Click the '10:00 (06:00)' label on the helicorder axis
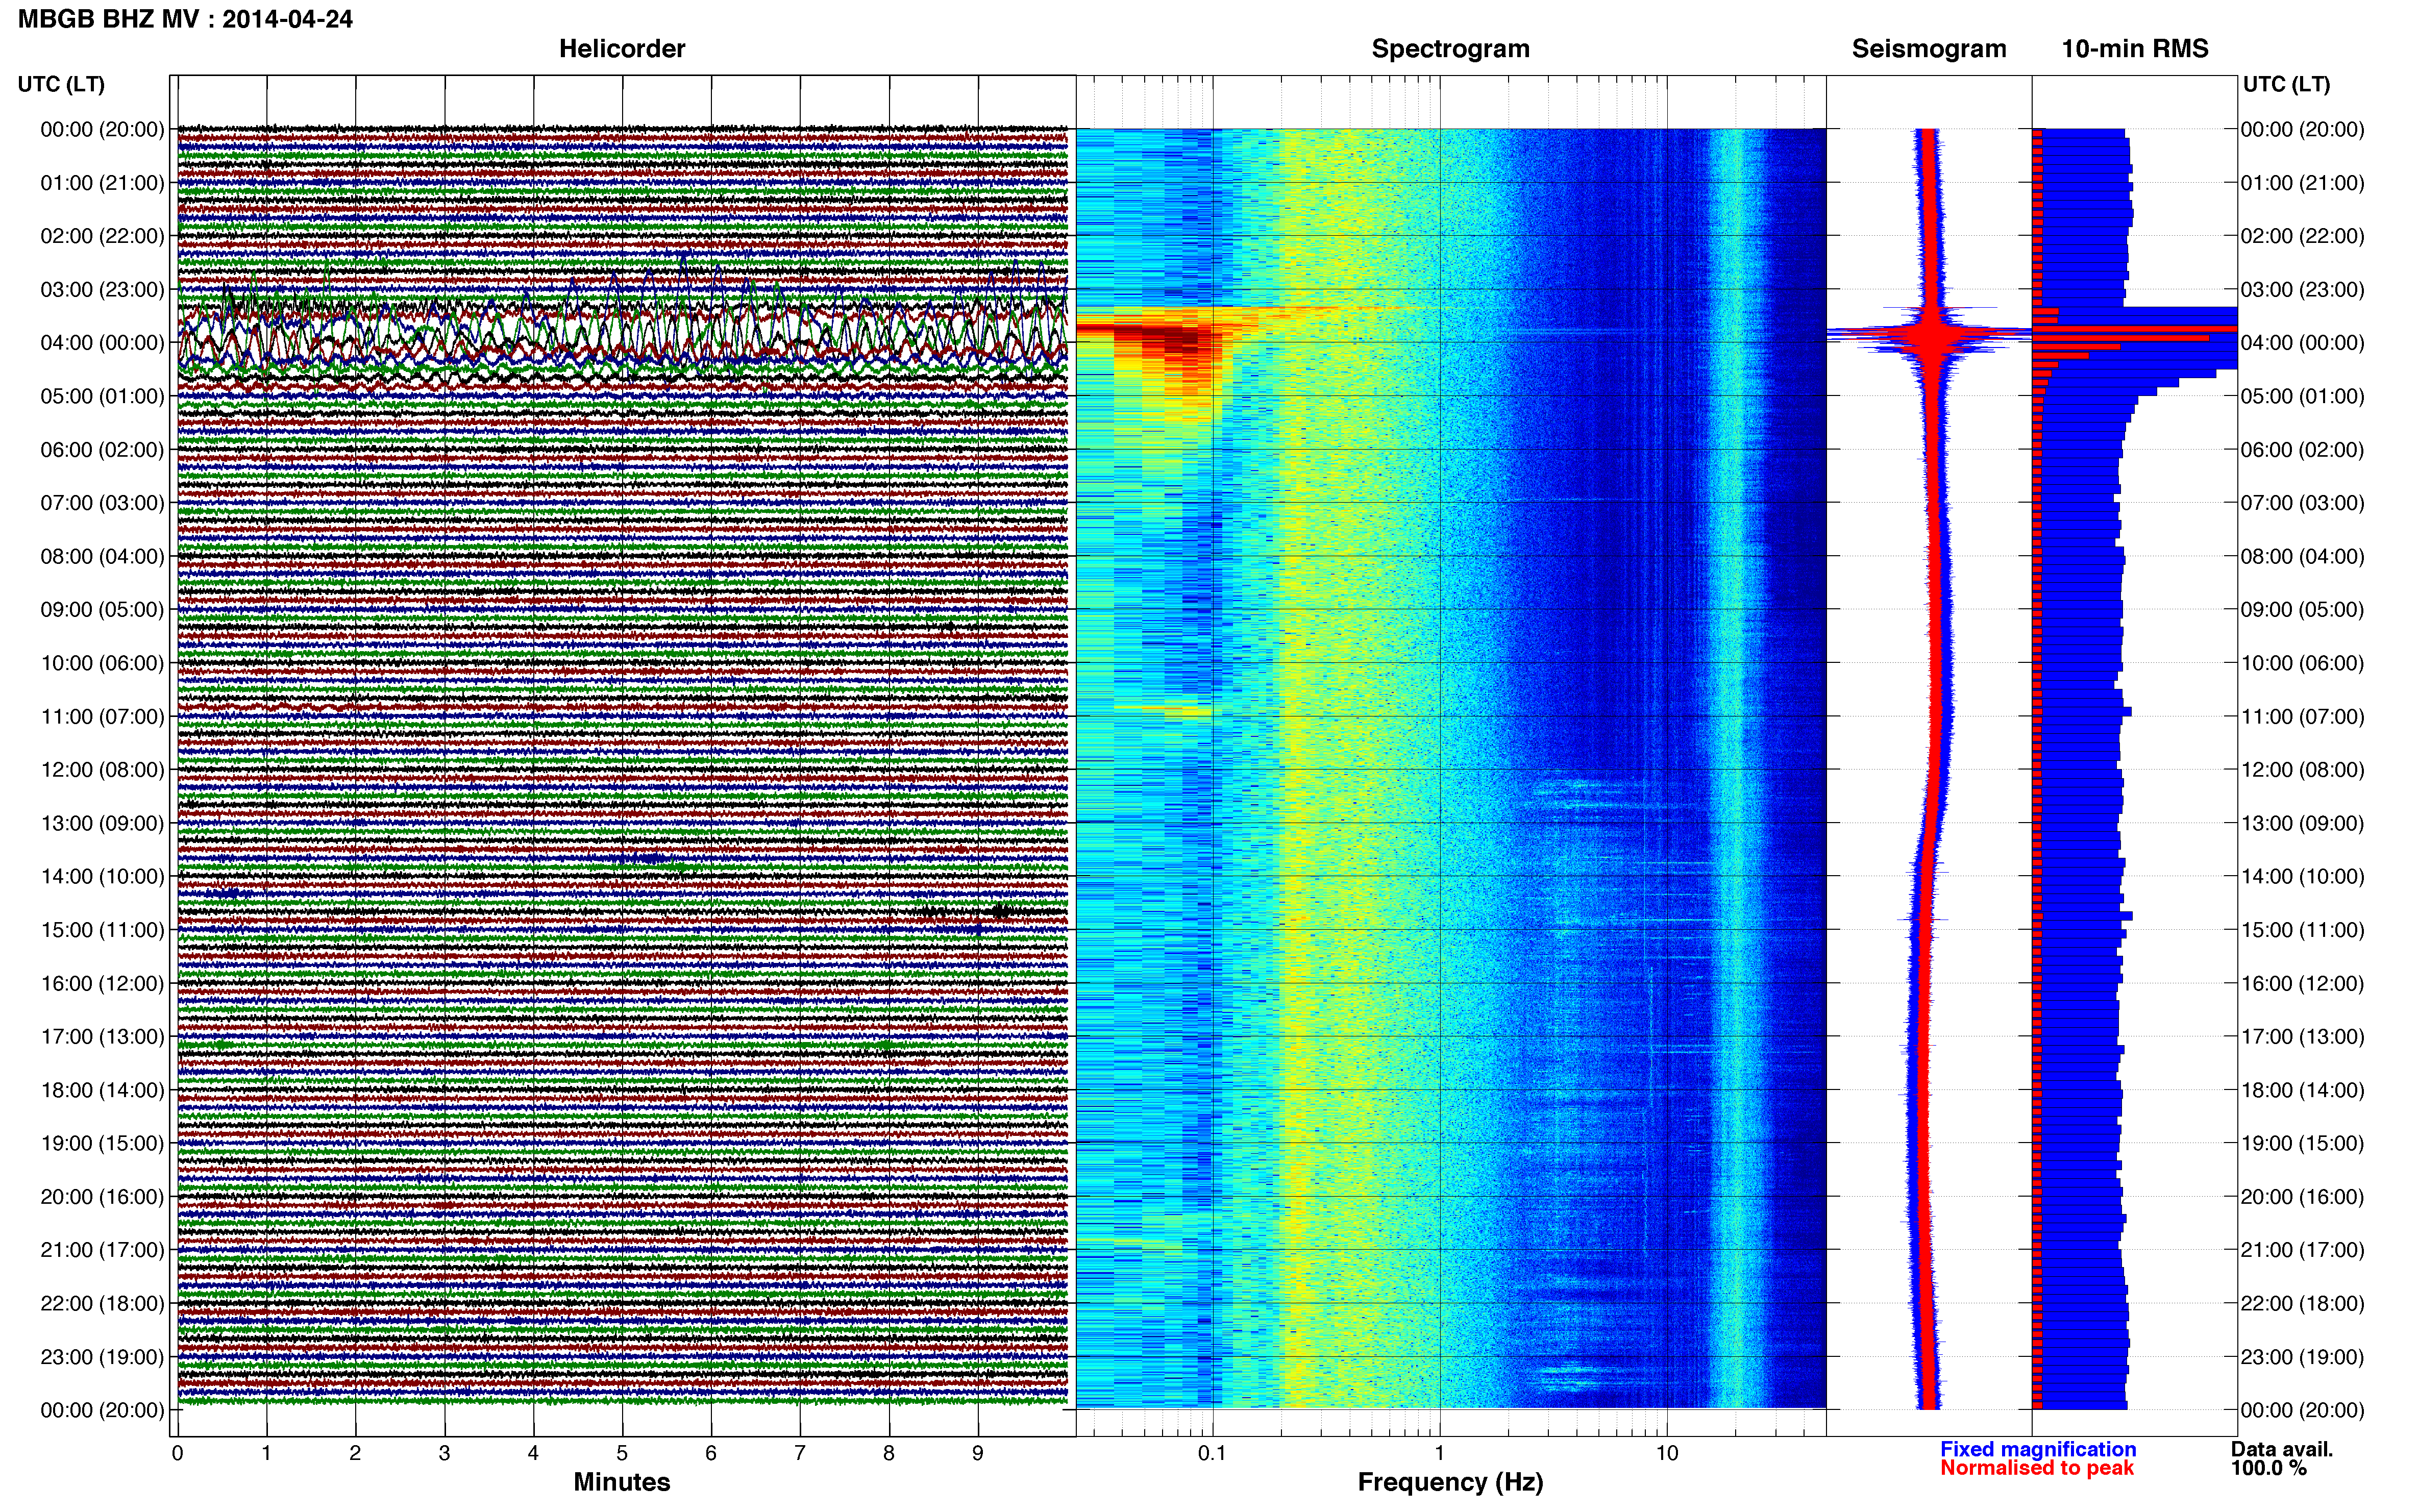 [x=102, y=663]
